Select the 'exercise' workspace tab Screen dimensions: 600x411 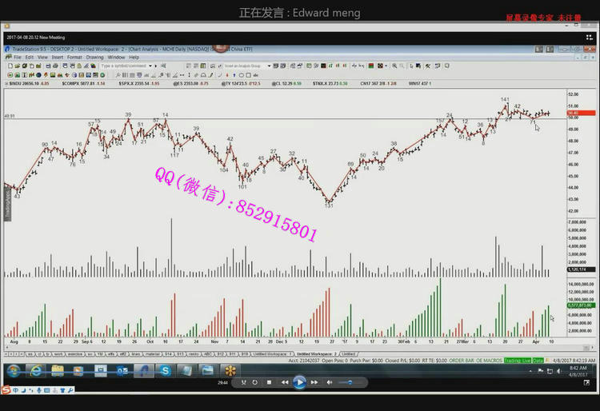[74, 353]
